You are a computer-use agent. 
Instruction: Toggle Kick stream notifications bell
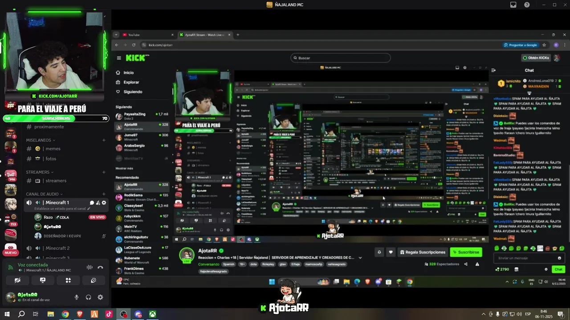(379, 252)
